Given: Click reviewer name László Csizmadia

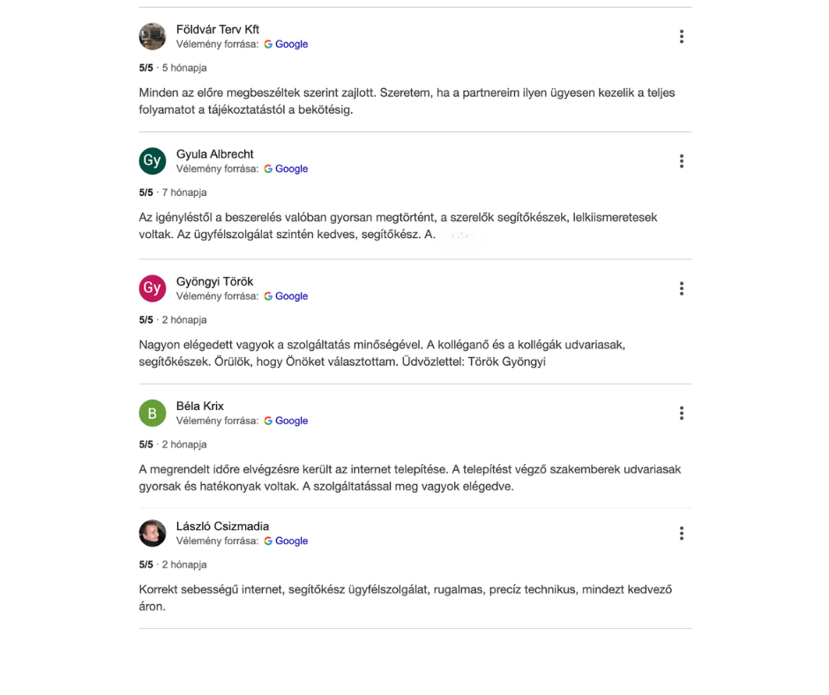Looking at the screenshot, I should 222,527.
